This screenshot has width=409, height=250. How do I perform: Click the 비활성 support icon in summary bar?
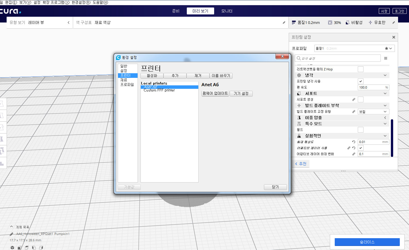[x=348, y=22]
